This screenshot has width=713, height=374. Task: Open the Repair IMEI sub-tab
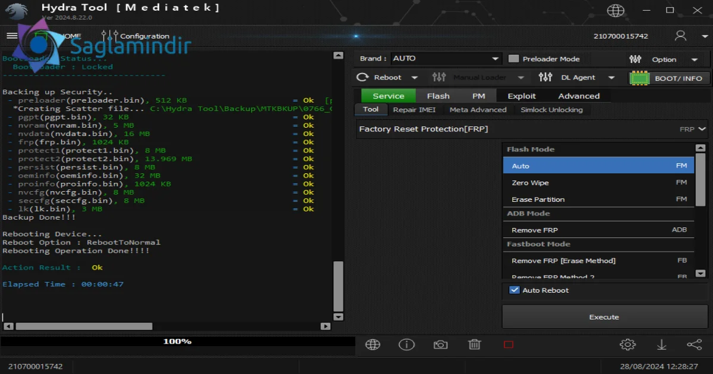click(414, 110)
